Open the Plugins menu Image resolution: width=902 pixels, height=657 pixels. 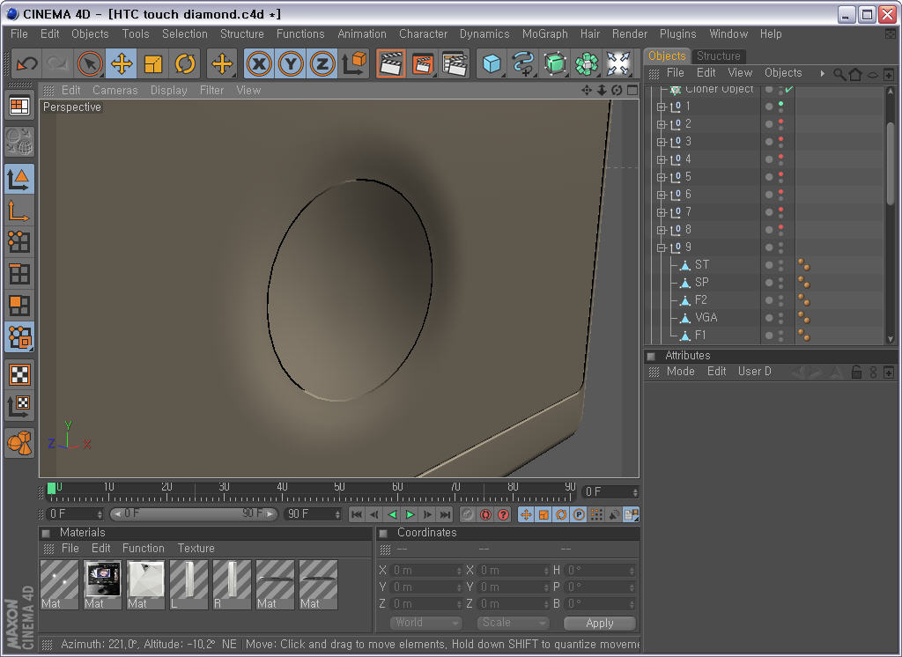click(x=677, y=34)
